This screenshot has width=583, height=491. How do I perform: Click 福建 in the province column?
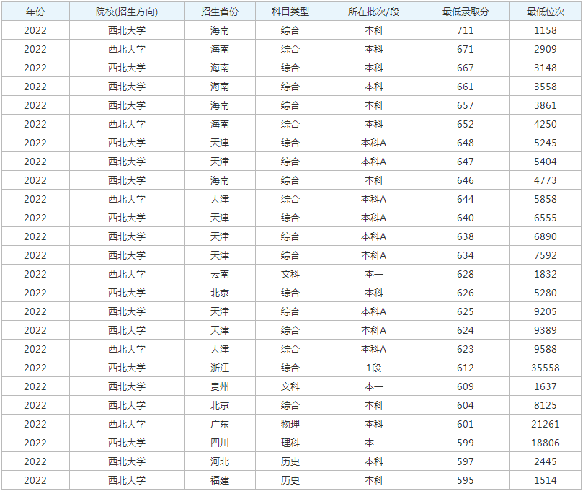point(220,480)
